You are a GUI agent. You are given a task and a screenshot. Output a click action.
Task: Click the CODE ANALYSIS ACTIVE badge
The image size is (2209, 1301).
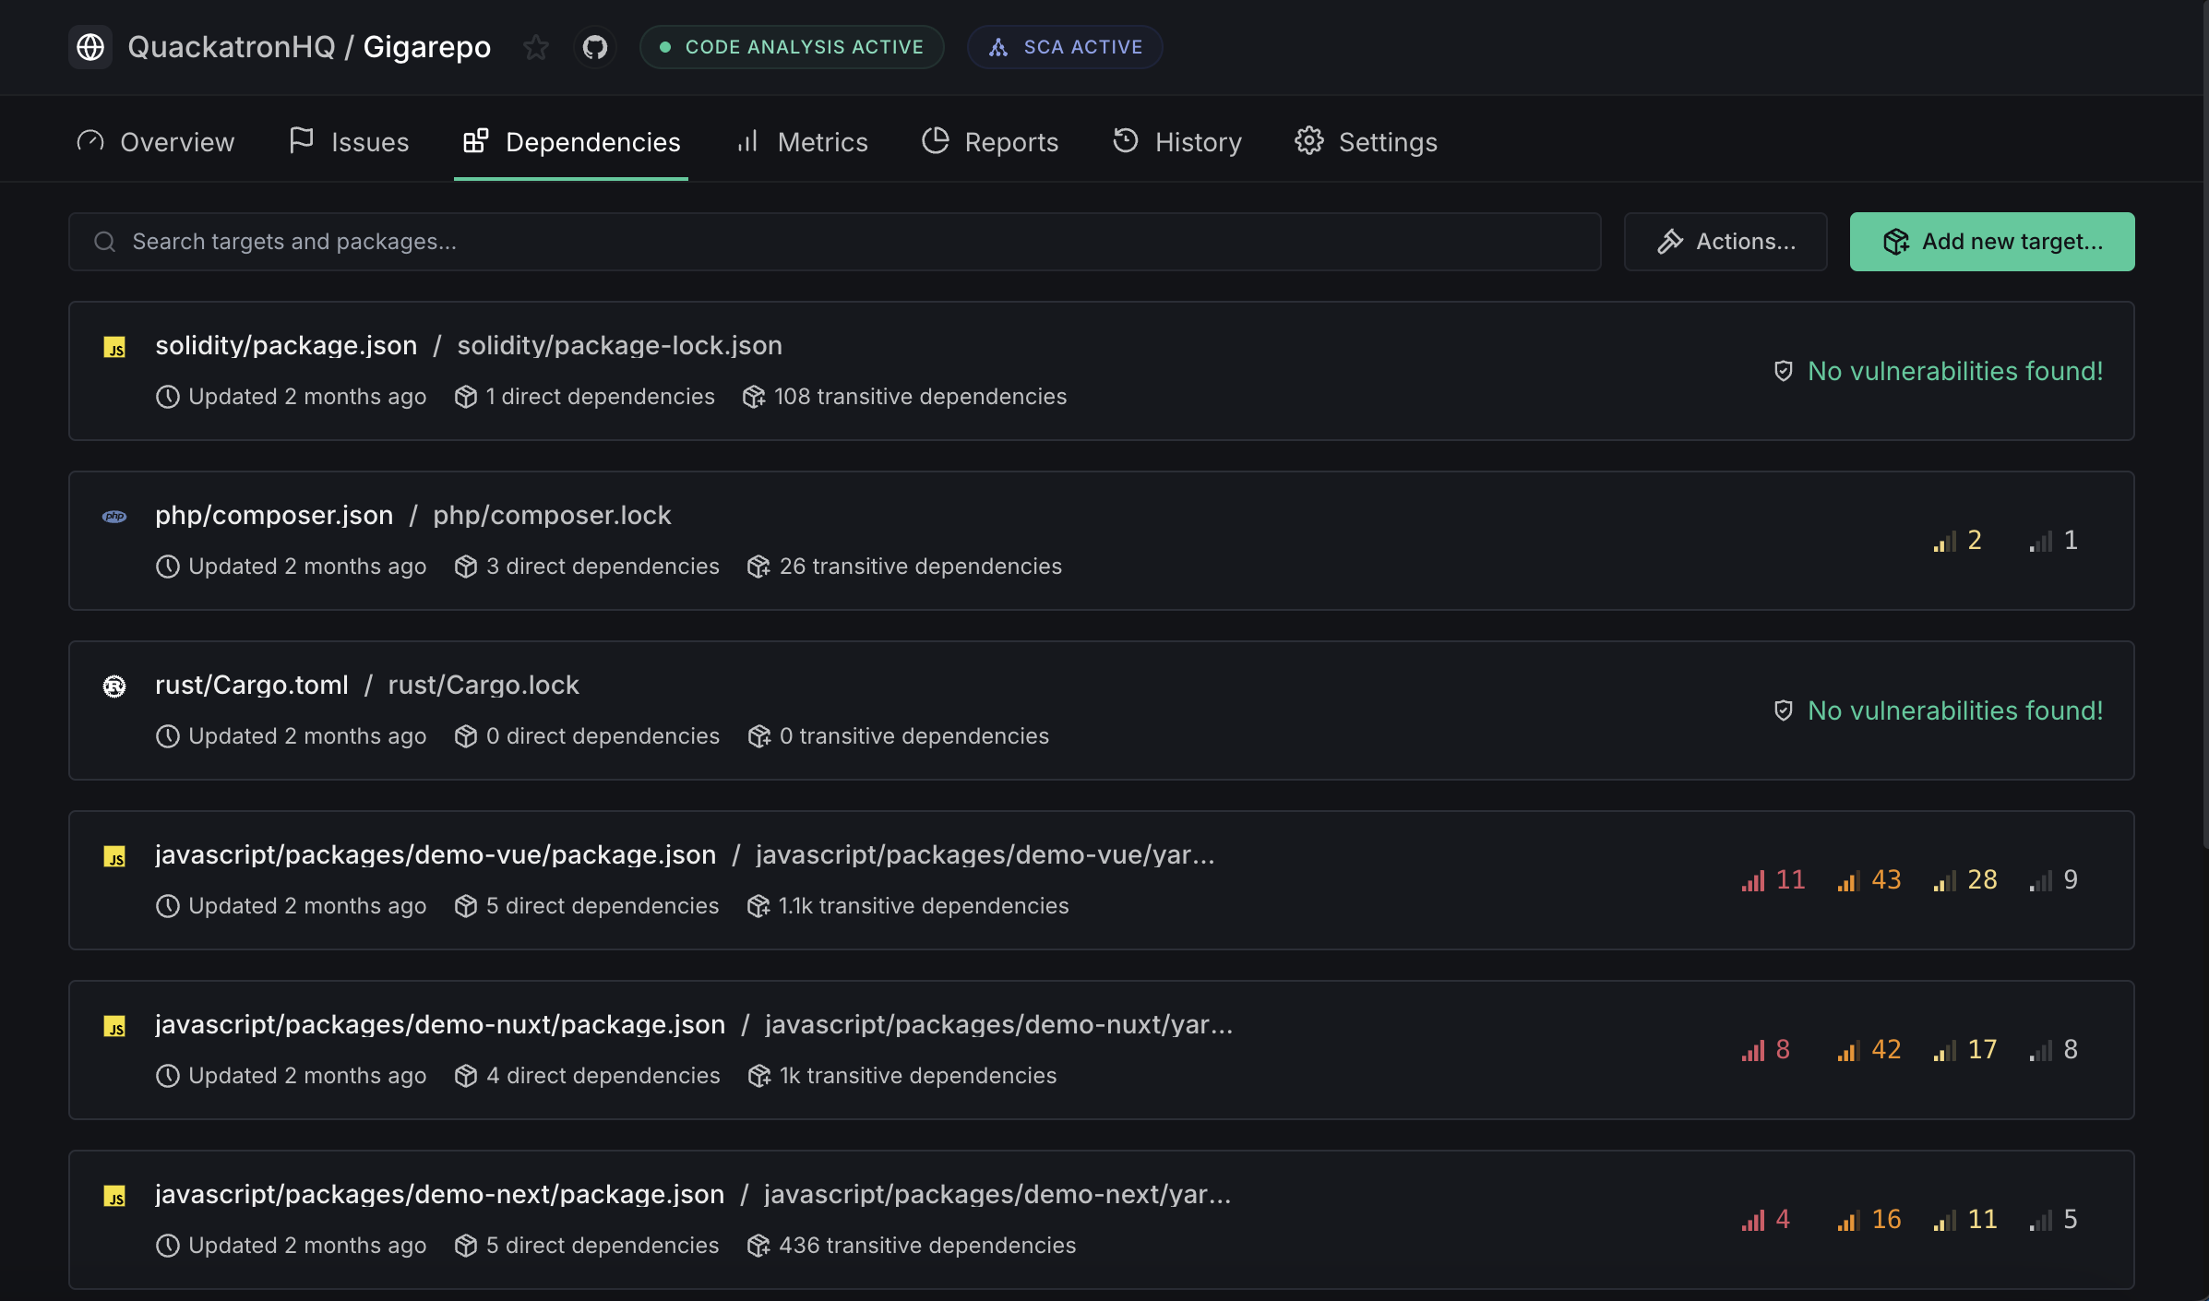click(x=792, y=47)
